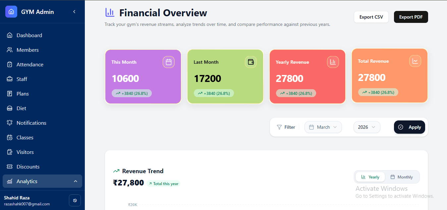Click the wallet icon on Last Month card
This screenshot has height=210, width=447.
click(x=251, y=62)
